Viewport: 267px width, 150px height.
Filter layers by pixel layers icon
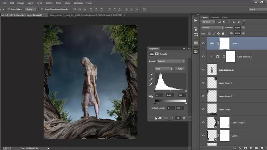(x=219, y=22)
